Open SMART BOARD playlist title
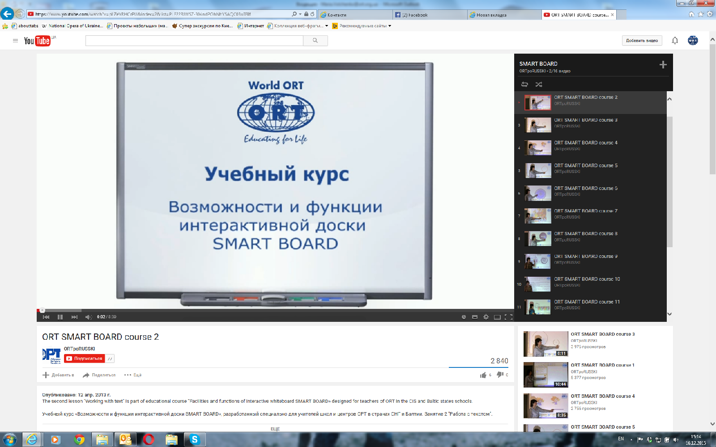 tap(538, 64)
